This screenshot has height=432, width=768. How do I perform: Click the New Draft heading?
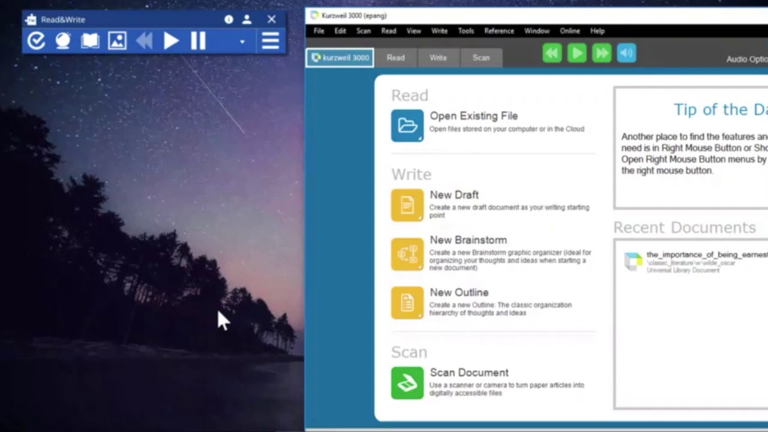tap(454, 195)
